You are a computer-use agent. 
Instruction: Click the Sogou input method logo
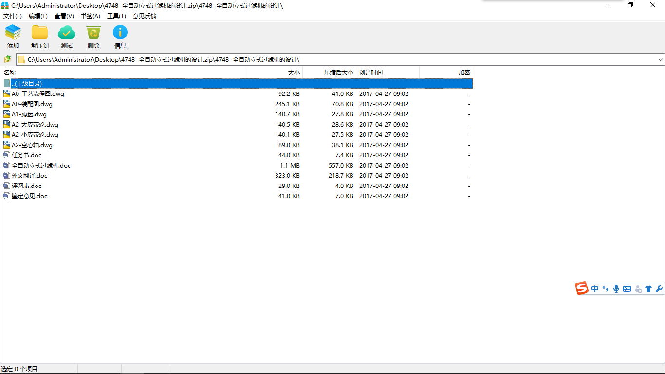[582, 288]
